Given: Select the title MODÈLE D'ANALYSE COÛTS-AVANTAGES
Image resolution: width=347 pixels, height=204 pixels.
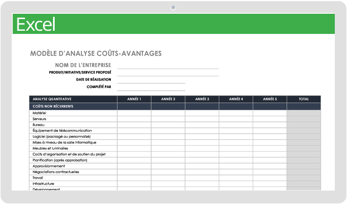Looking at the screenshot, I should [96, 54].
